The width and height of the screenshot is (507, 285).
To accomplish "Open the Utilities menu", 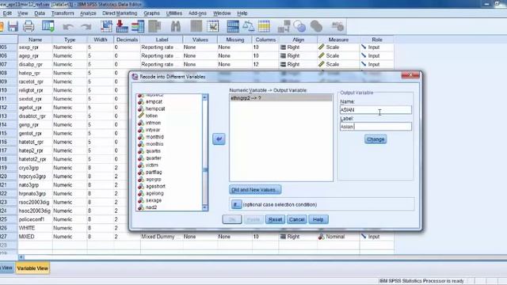I will pyautogui.click(x=174, y=13).
